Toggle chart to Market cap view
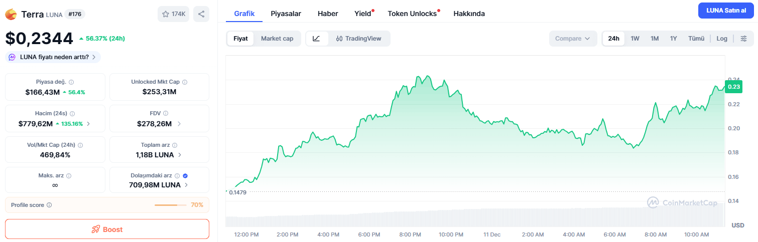 click(277, 39)
